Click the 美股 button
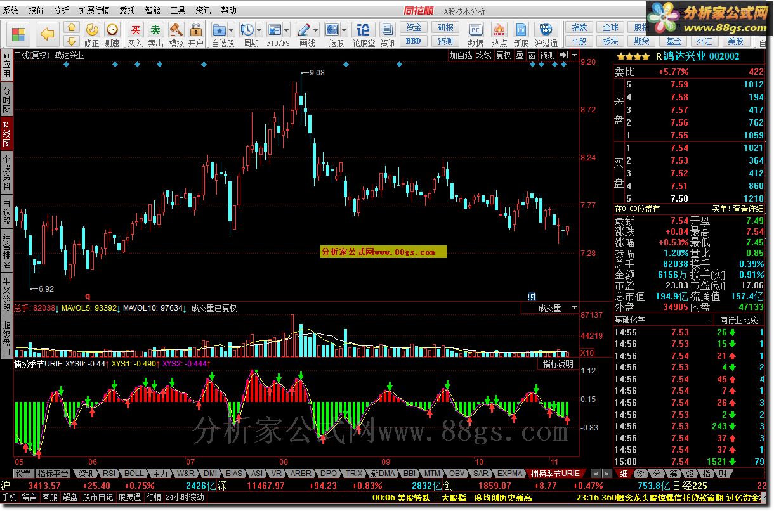 735,41
